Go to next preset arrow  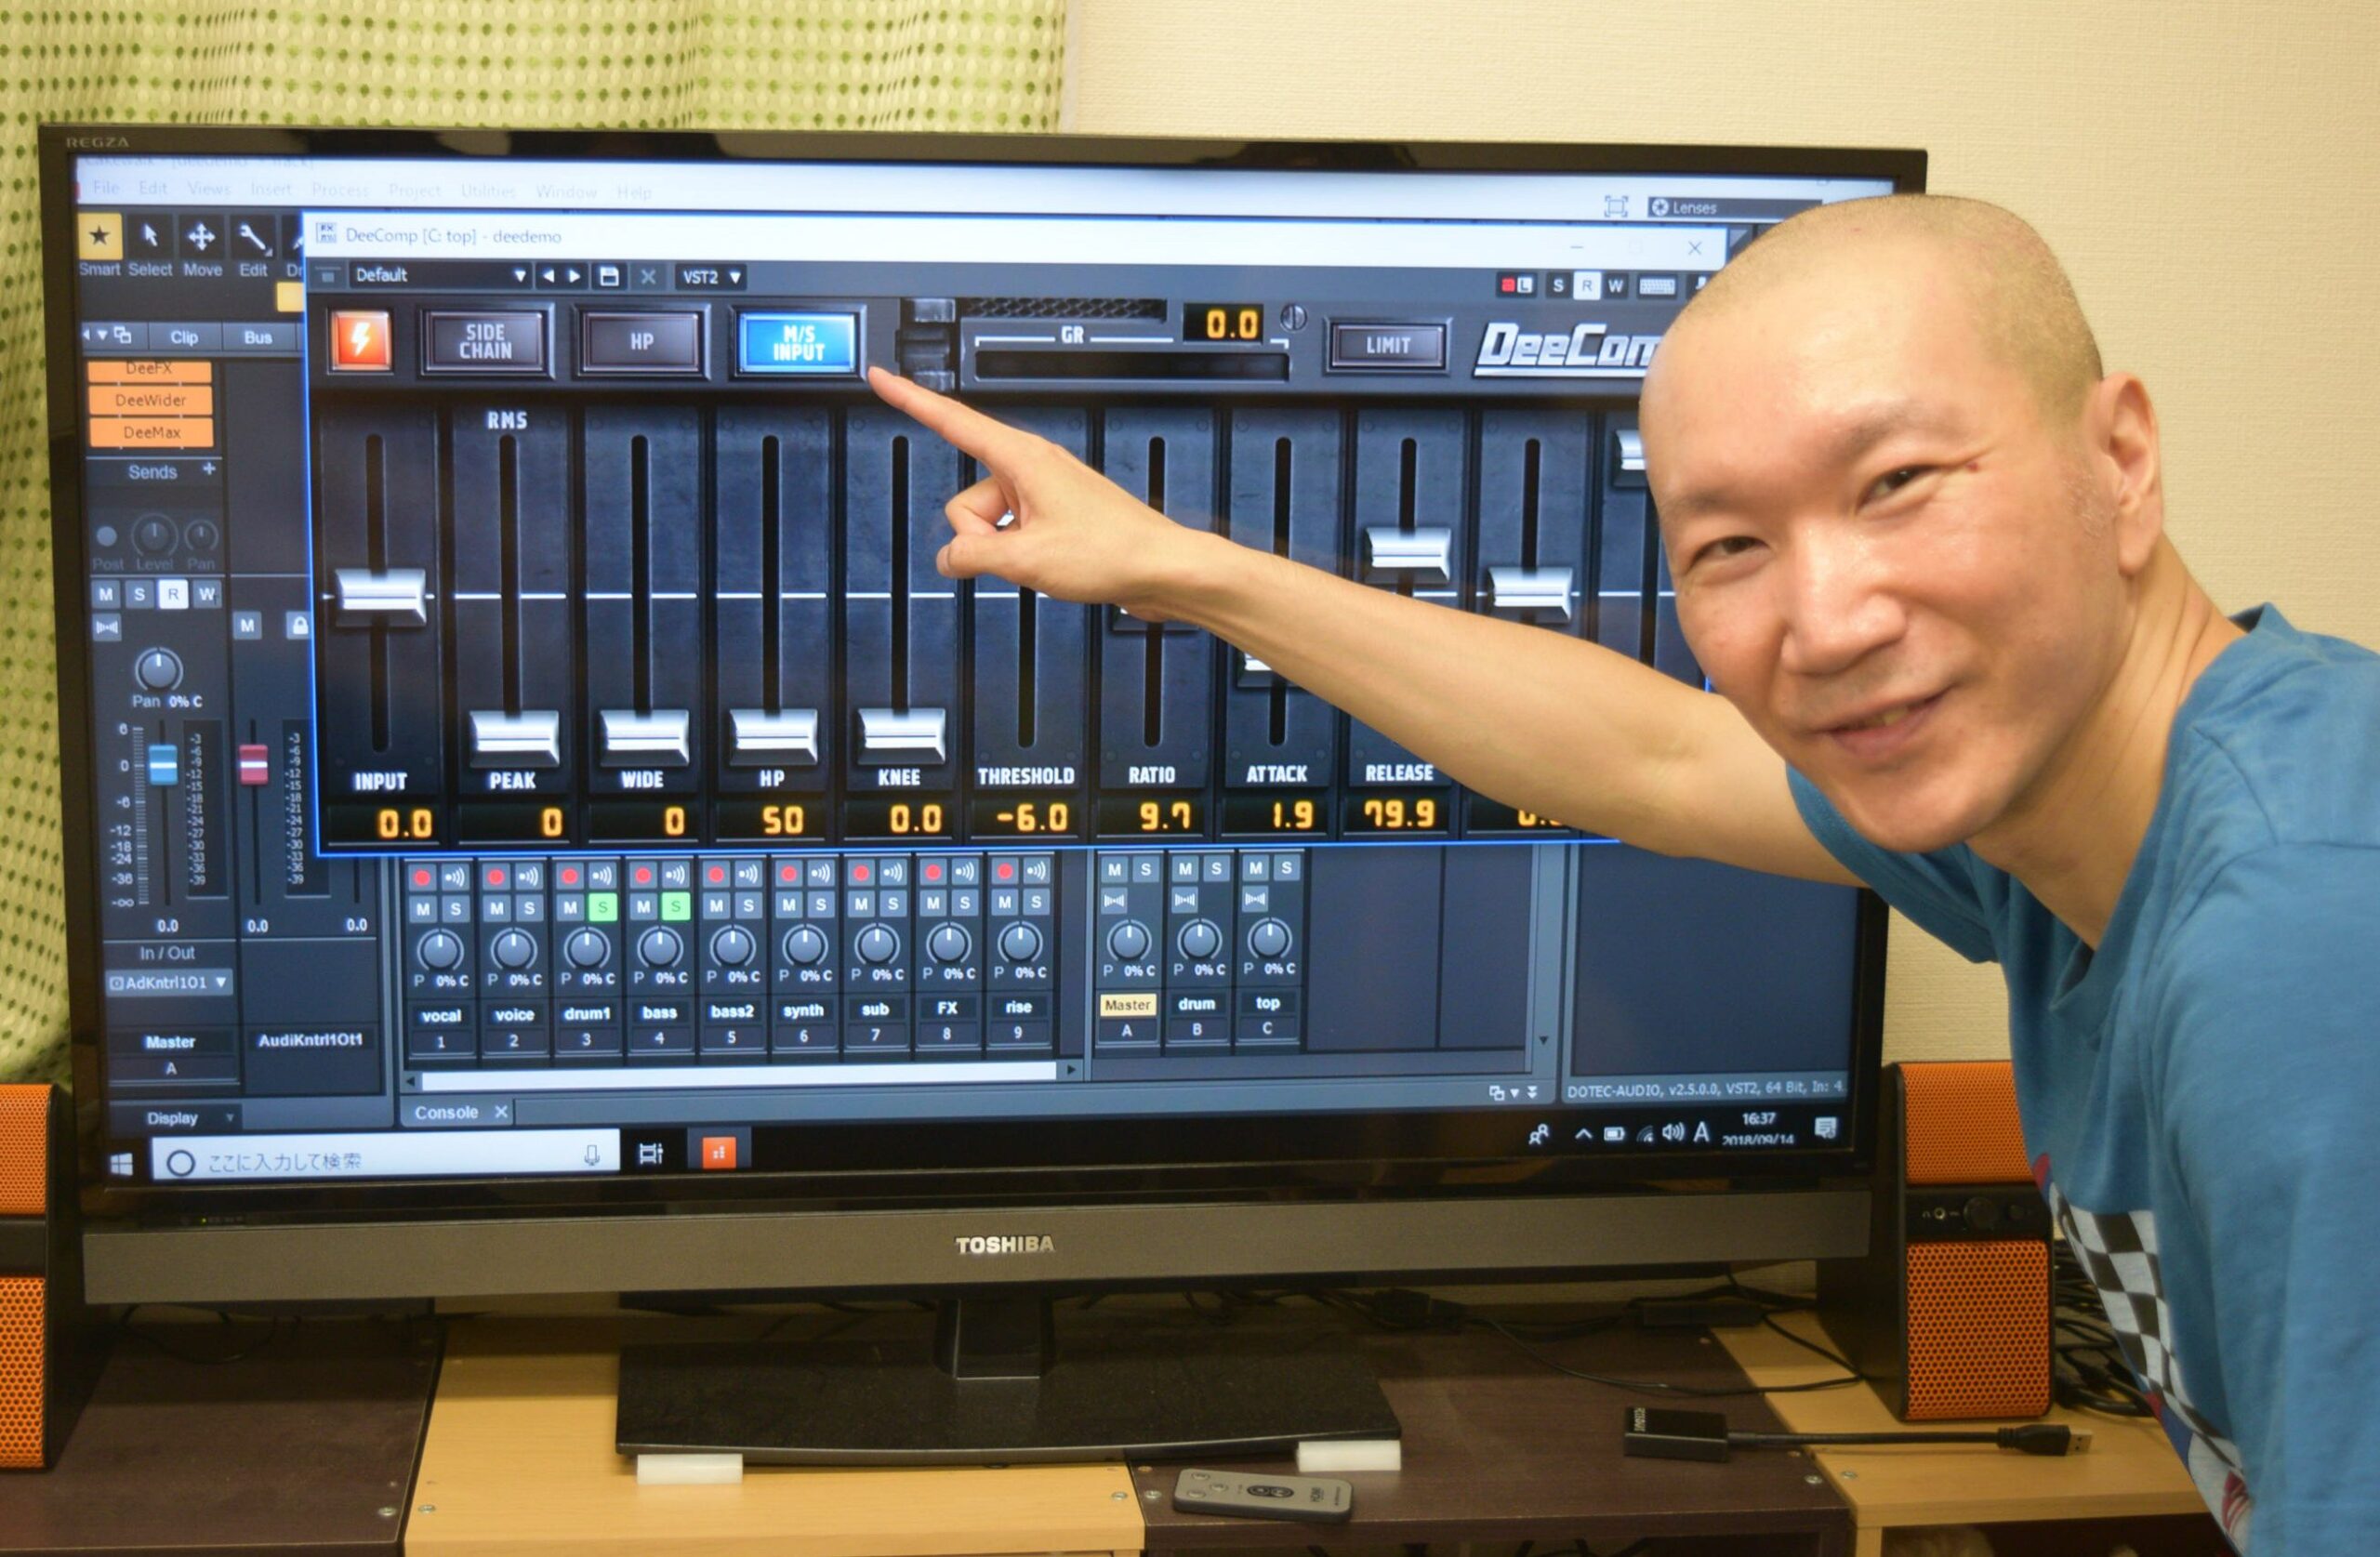[574, 276]
